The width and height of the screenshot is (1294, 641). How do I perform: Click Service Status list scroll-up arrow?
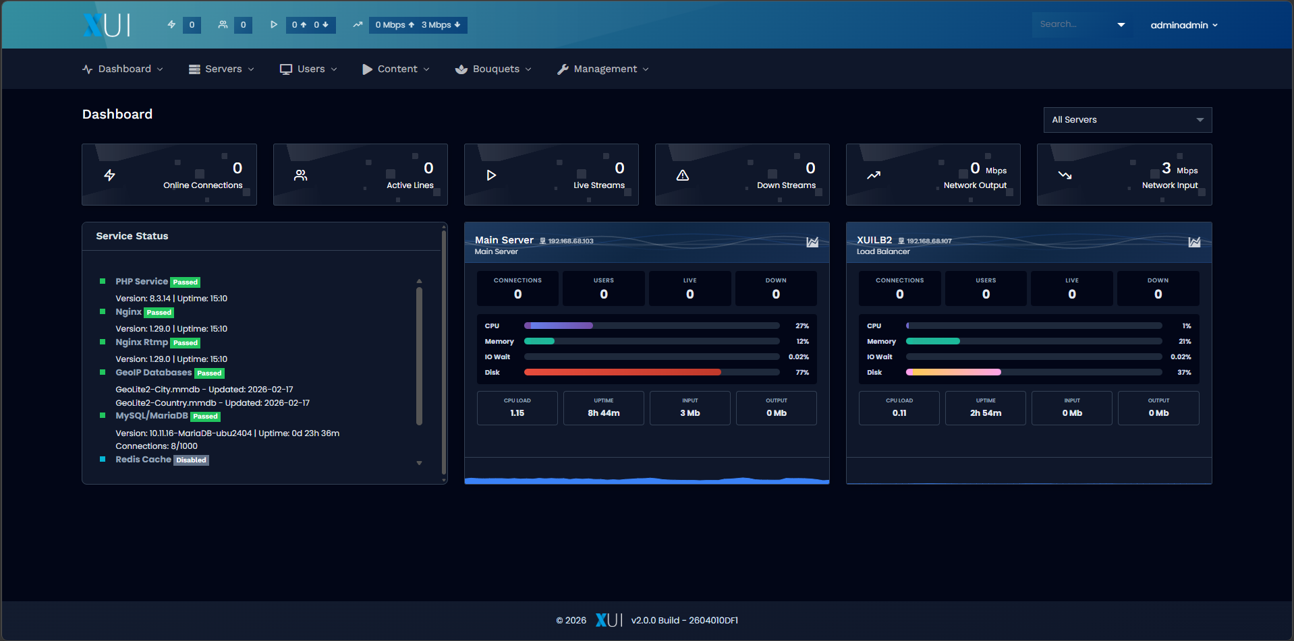tap(419, 281)
